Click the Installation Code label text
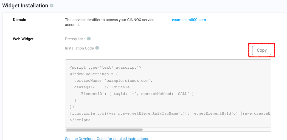 click(80, 48)
